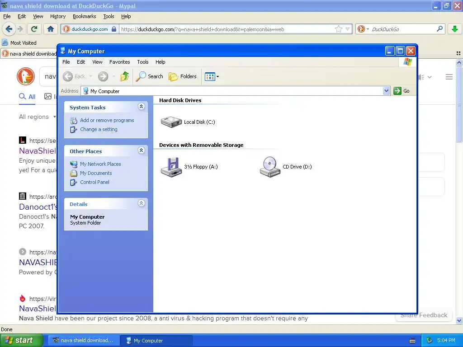Select the 3½ Floppy (A:) drive icon
463x347 pixels.
[171, 167]
